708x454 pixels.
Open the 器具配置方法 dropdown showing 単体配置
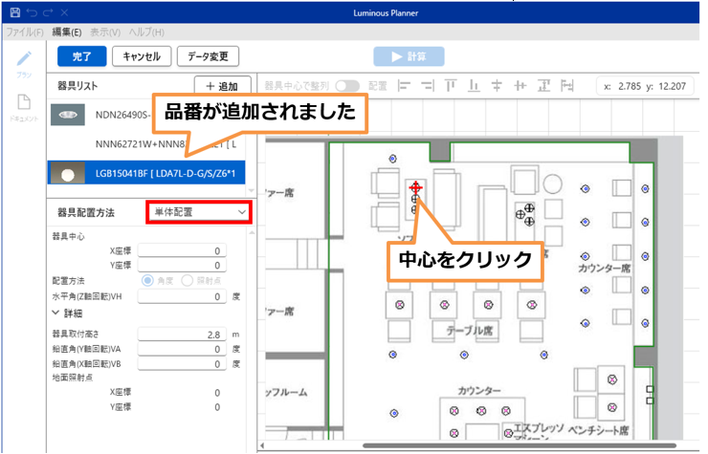[198, 211]
